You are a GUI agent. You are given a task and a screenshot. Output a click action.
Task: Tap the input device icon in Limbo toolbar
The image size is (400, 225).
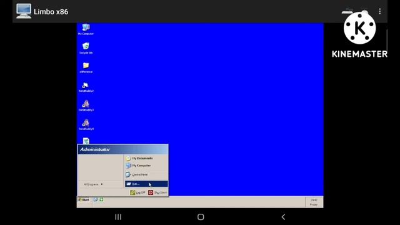pos(347,11)
